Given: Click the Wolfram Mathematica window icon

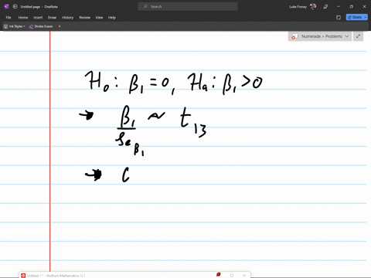Looking at the screenshot, I should [23, 276].
